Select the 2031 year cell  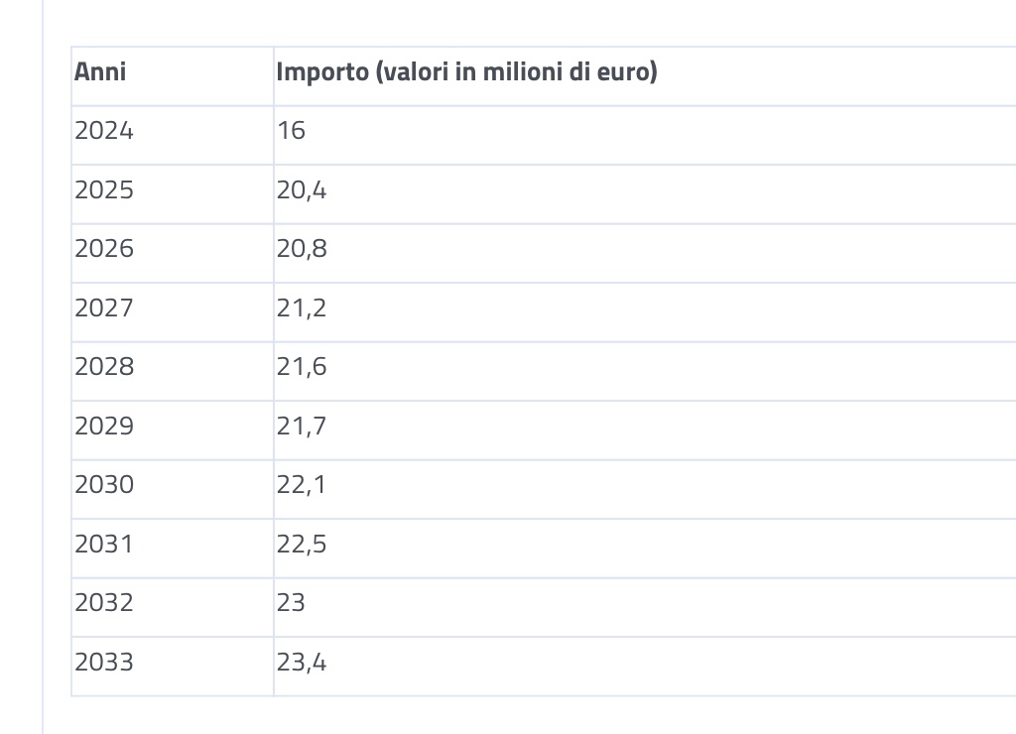[x=173, y=549]
